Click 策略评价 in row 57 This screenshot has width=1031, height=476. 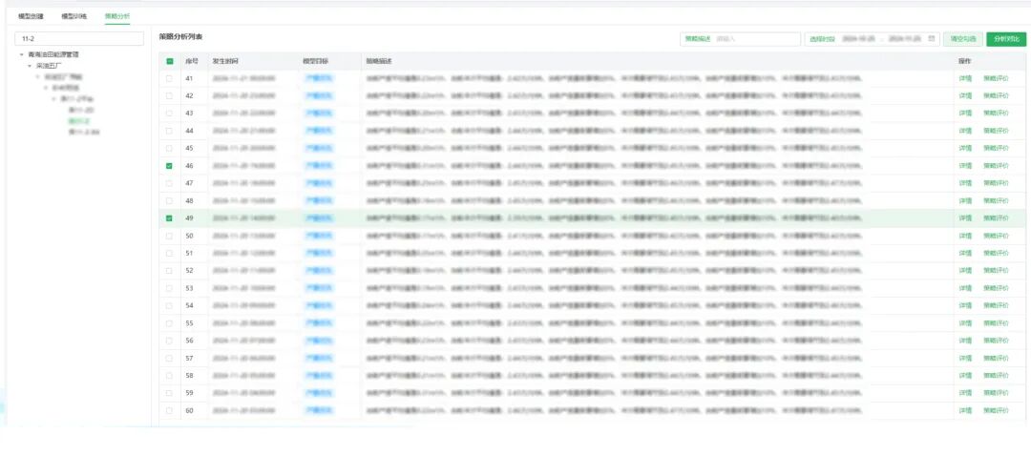(x=996, y=359)
